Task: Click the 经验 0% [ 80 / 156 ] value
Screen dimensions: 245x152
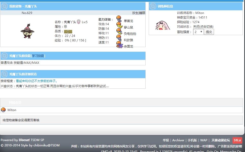Action: click(x=75, y=40)
